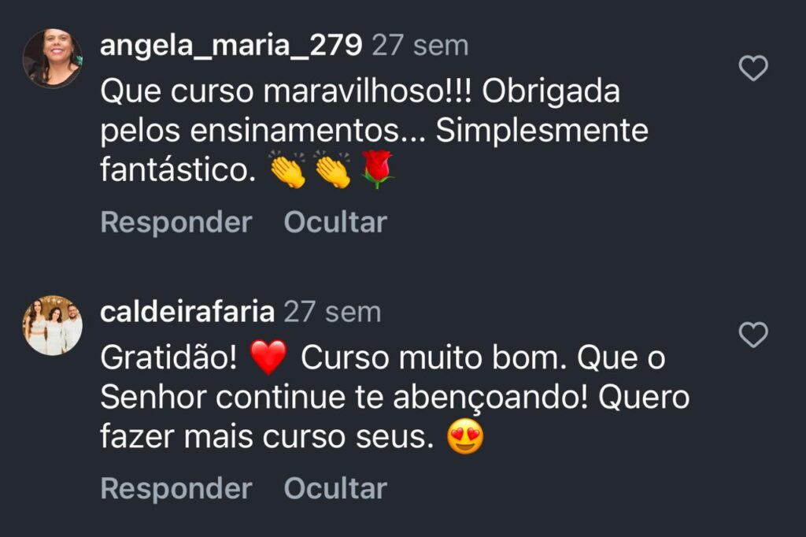Click the angela_maria_279 username
This screenshot has width=806, height=537.
coord(231,46)
